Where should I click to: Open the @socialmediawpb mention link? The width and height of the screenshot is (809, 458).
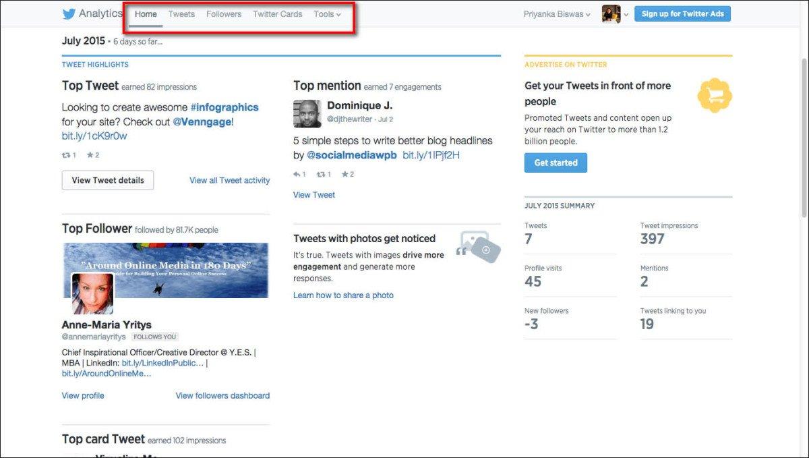click(352, 155)
